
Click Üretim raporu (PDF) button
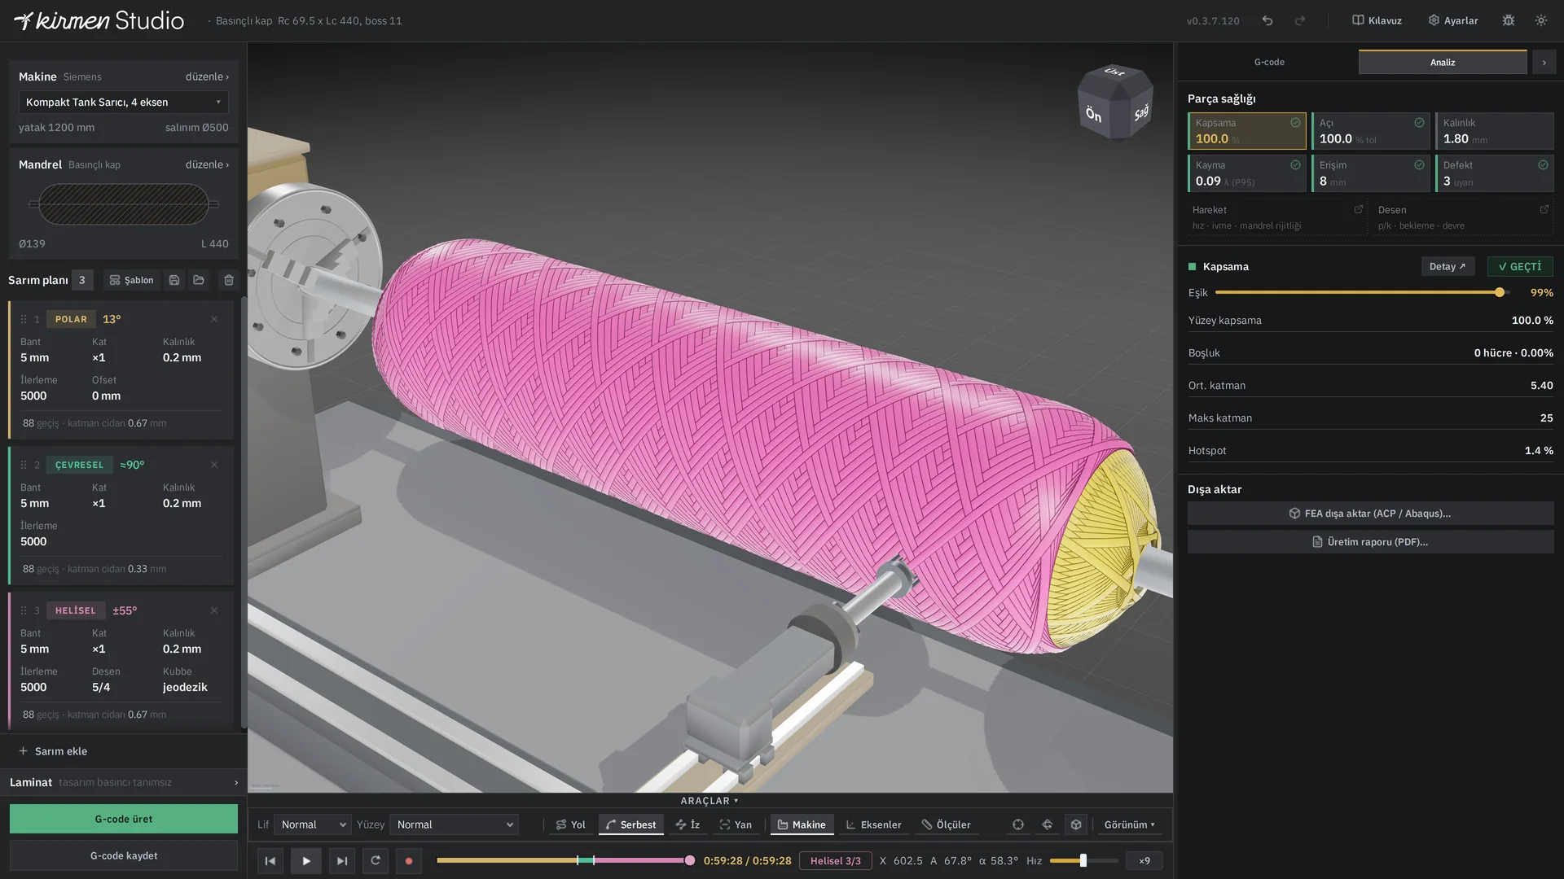click(1371, 542)
